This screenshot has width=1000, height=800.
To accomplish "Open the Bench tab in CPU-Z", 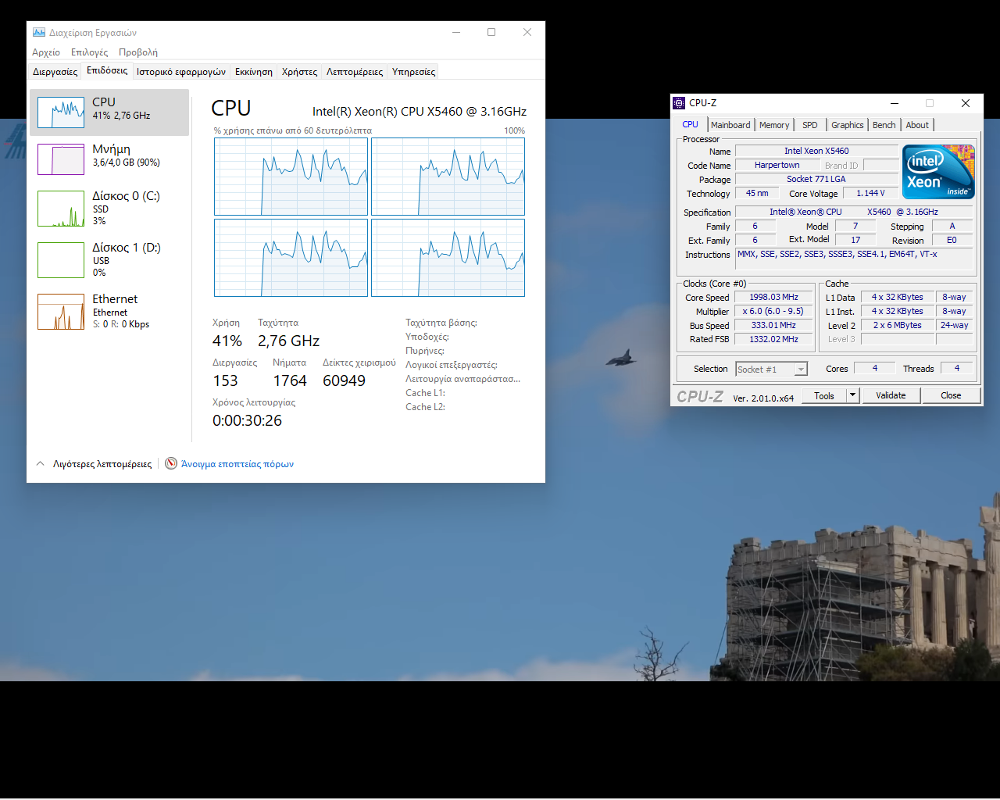I will [x=884, y=125].
